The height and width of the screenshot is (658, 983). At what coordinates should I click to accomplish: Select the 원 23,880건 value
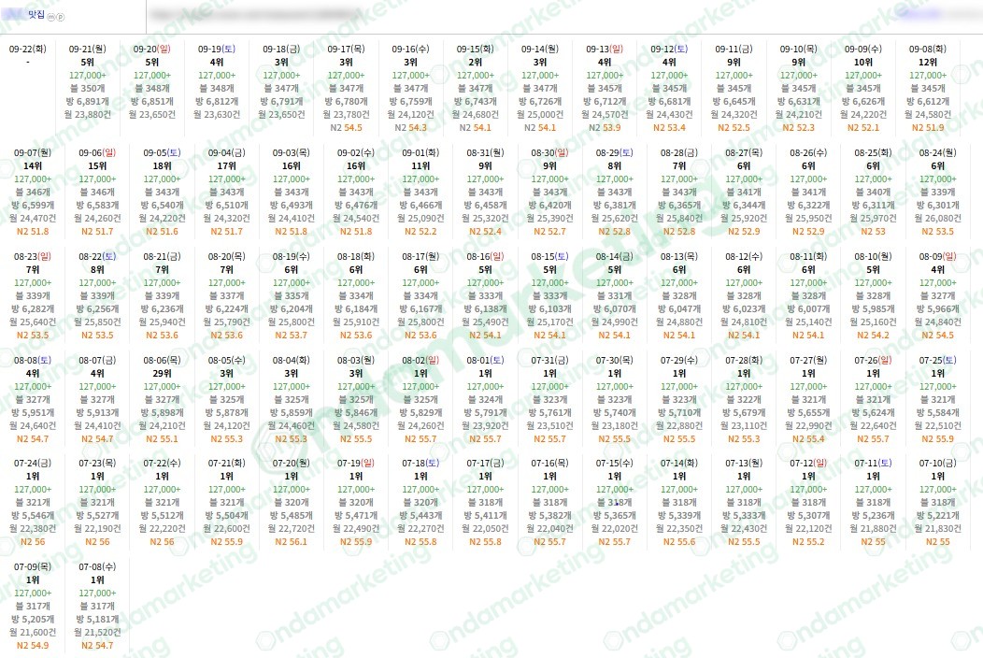coord(87,115)
